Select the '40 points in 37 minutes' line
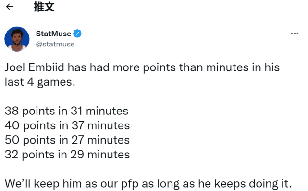Screen dimensions: 308x191 point(67,125)
